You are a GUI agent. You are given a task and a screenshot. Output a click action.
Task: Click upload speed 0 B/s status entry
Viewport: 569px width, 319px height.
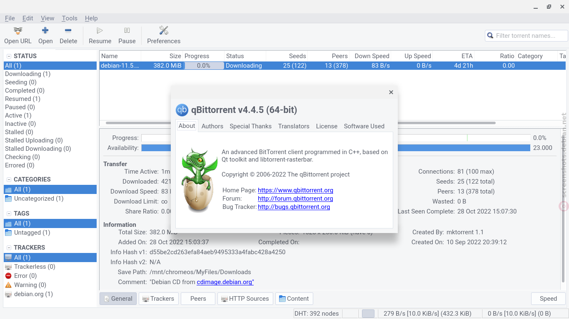coord(519,314)
